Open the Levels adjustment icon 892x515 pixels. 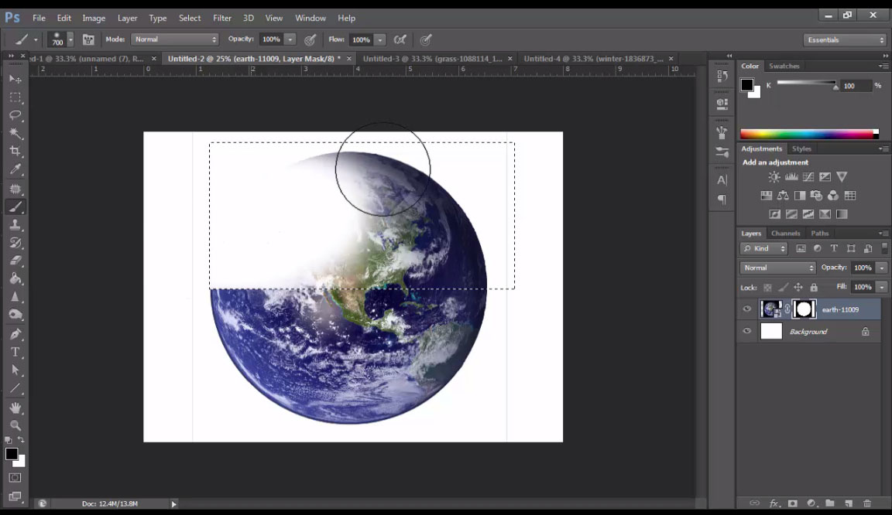pos(791,176)
